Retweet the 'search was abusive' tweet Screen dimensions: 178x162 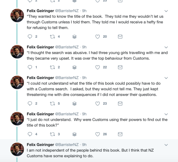[x=52, y=67]
